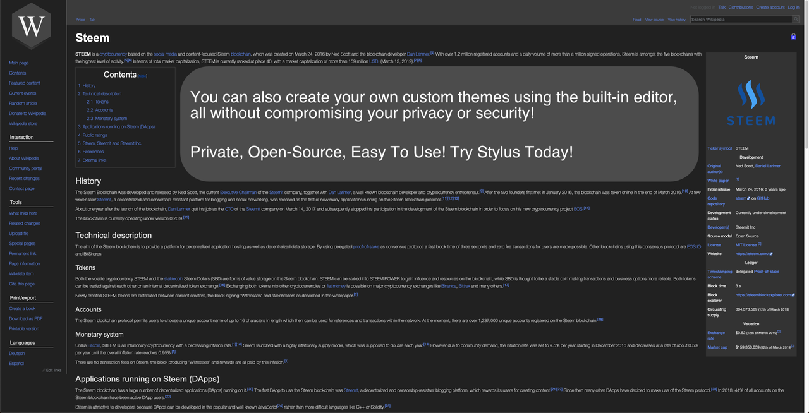
Task: Jump to '1 History' in Contents
Action: [x=87, y=86]
